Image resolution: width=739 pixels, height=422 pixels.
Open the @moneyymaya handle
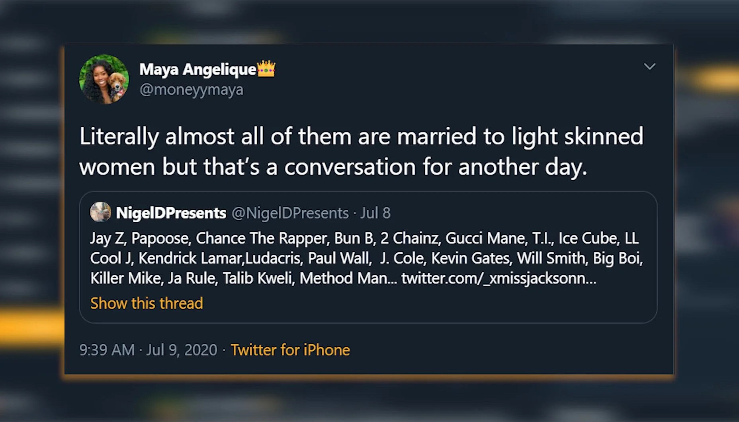click(191, 90)
